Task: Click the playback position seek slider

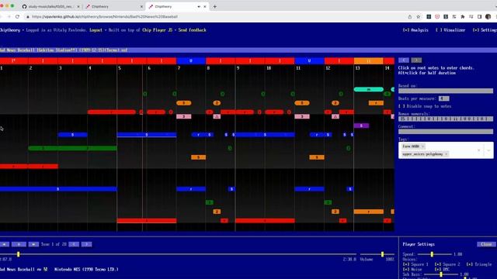Action: pos(178,254)
